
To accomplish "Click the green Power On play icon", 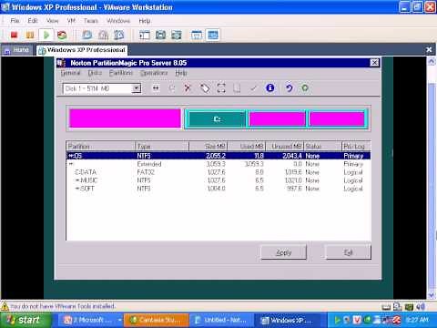I will [46, 35].
